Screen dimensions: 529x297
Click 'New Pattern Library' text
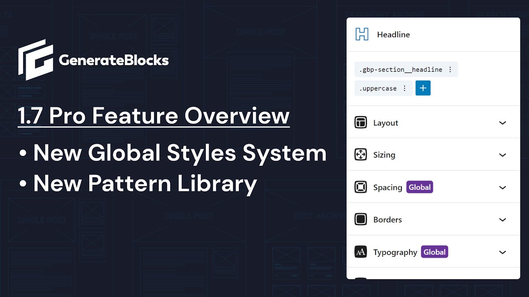click(145, 184)
